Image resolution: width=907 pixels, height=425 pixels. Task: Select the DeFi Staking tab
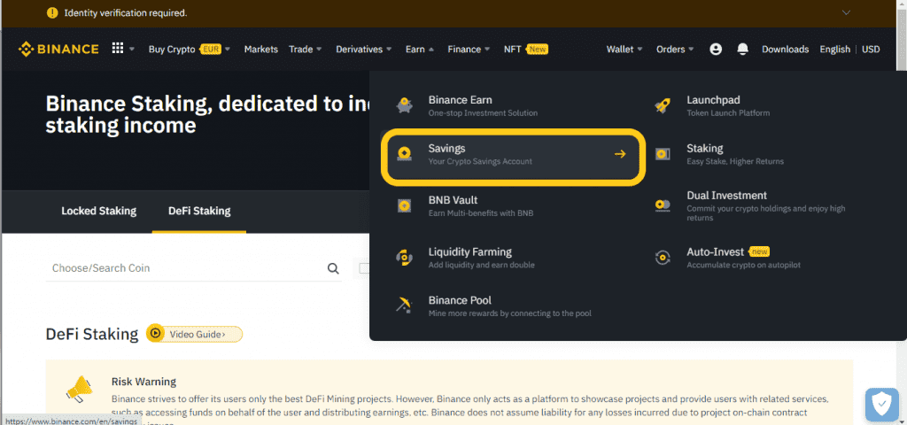199,211
